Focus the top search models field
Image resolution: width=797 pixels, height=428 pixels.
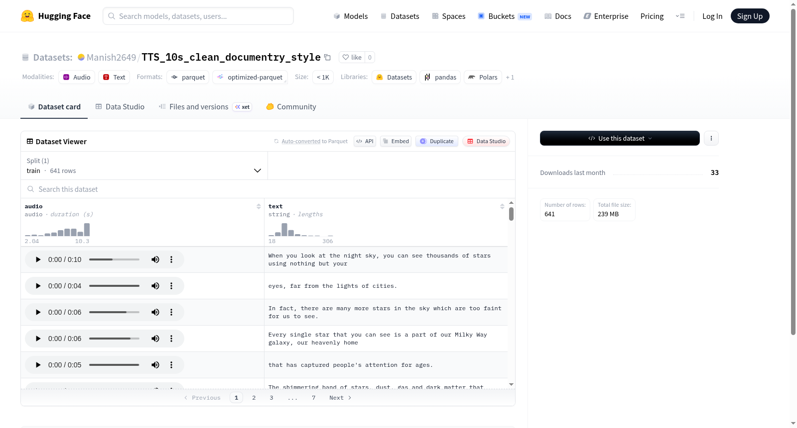198,16
